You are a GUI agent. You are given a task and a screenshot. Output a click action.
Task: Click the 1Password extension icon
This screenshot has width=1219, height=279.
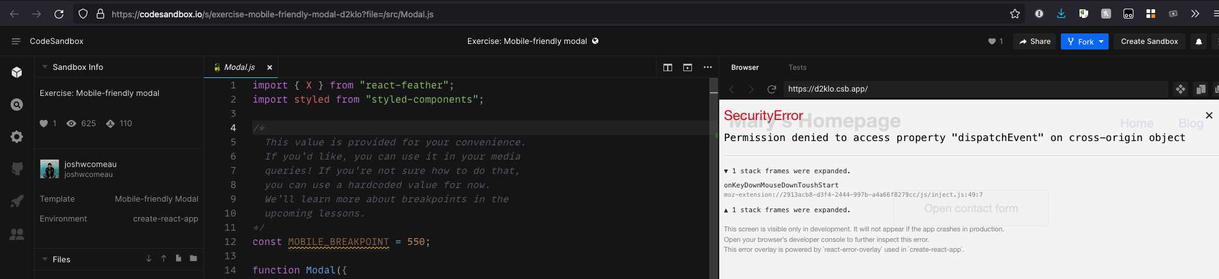tap(1039, 14)
